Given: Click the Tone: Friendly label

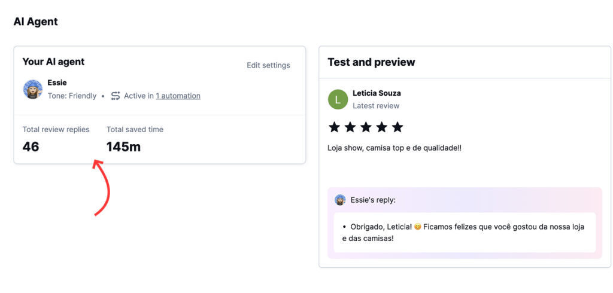Looking at the screenshot, I should click(x=72, y=96).
